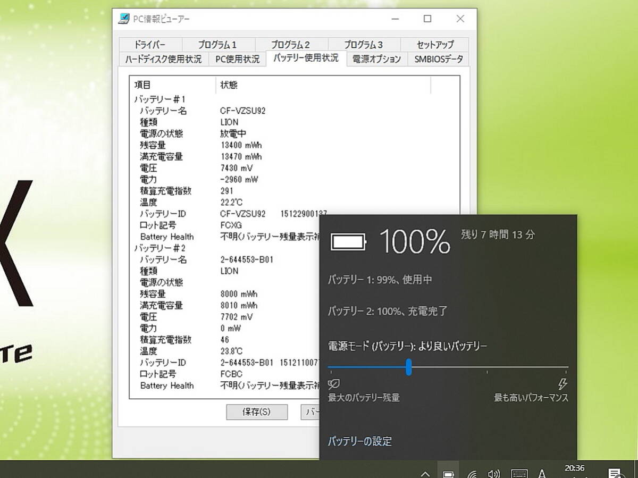
Task: Open the バッテリーの設定 link
Action: tap(360, 441)
